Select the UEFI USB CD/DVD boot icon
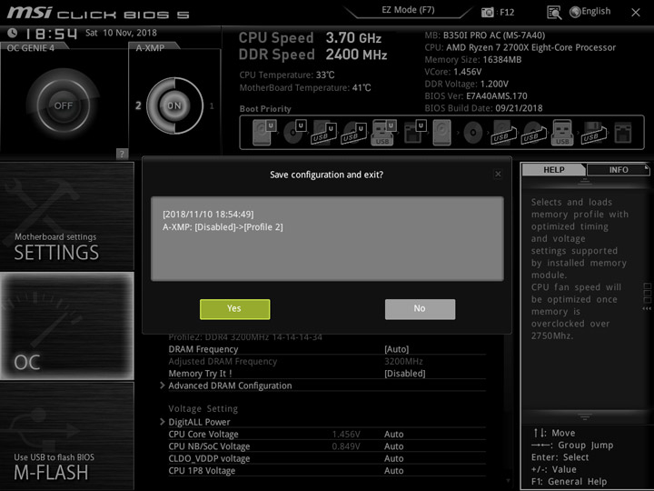 (x=353, y=133)
